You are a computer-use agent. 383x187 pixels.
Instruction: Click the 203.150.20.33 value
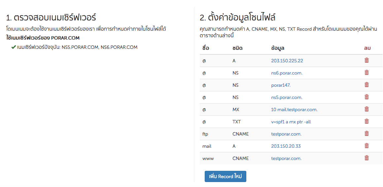coord(286,146)
